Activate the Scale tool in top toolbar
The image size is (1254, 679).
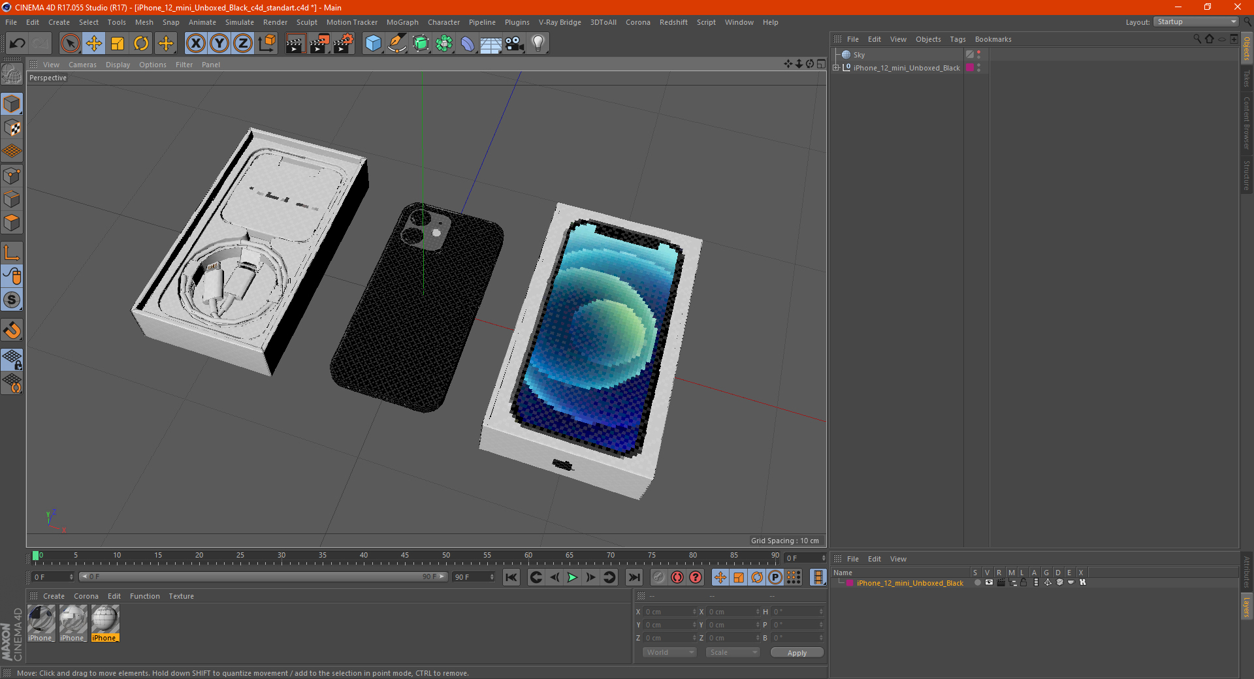coord(118,44)
